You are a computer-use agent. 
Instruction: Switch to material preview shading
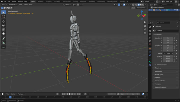[141, 5]
